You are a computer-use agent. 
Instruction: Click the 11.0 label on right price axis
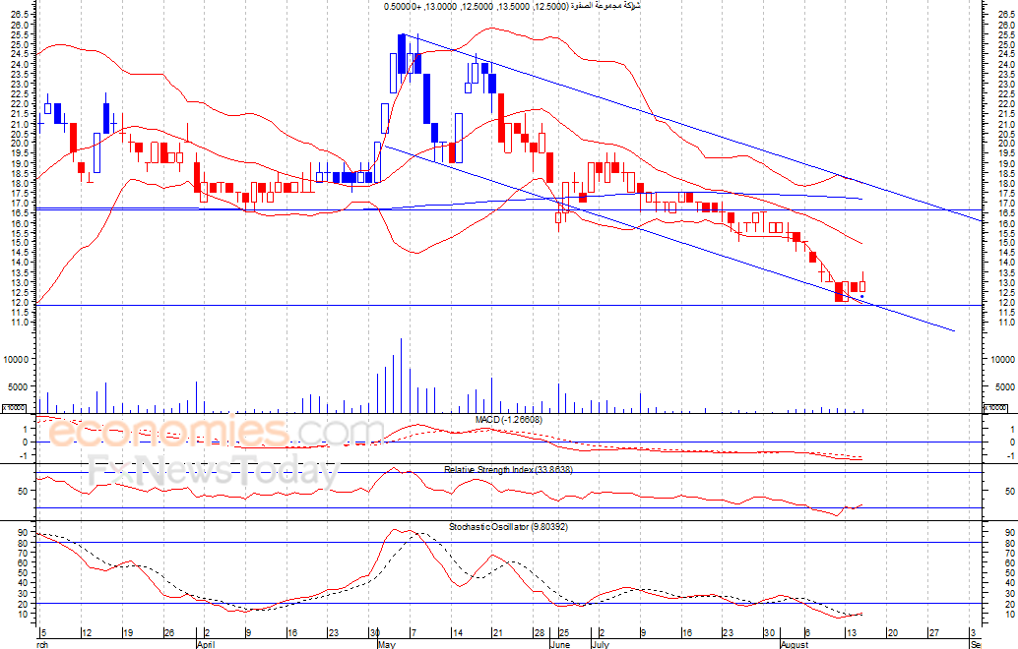tap(1007, 323)
